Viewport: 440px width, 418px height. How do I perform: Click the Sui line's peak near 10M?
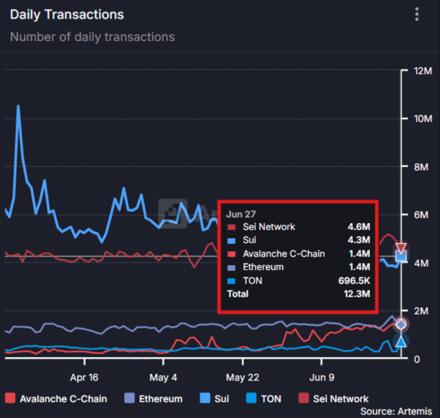click(18, 106)
